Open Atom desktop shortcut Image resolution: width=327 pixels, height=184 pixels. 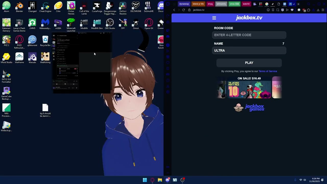pyautogui.click(x=6, y=7)
